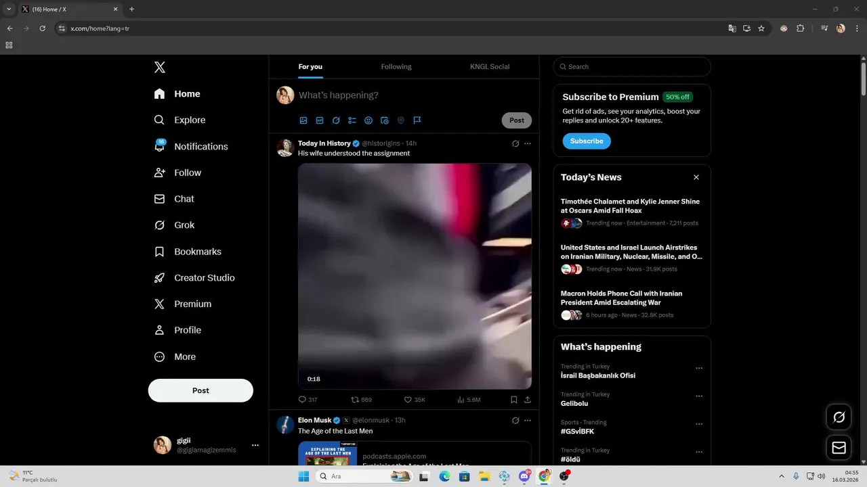Open media controls icon in Chrome toolbar

824,28
